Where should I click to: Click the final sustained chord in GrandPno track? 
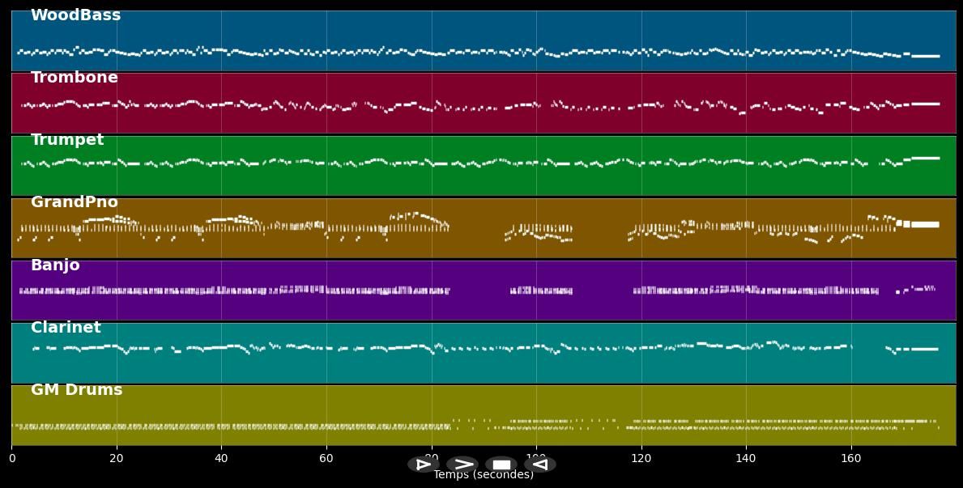pos(924,224)
